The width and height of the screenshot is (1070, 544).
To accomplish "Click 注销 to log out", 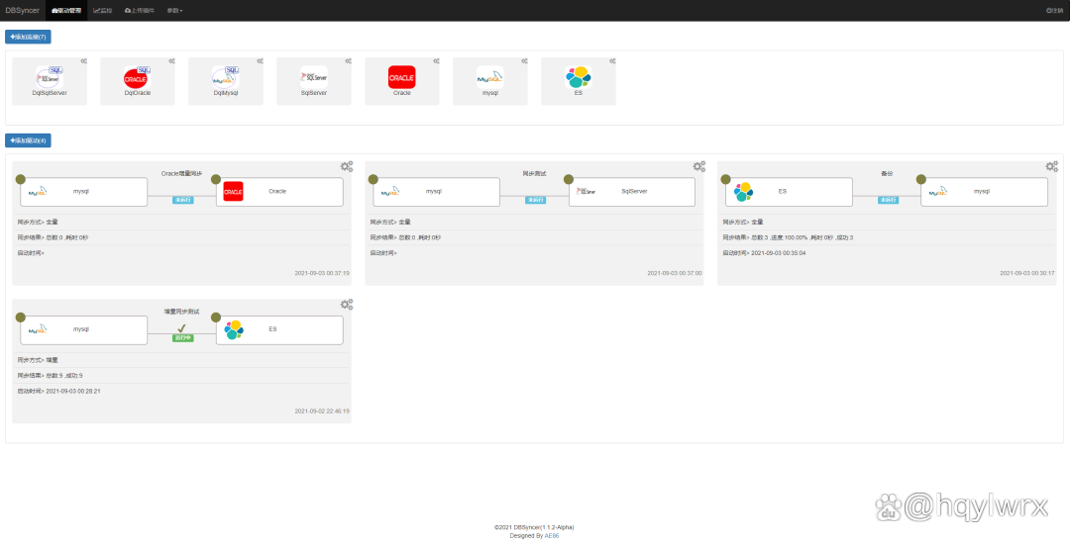I will pos(1053,11).
